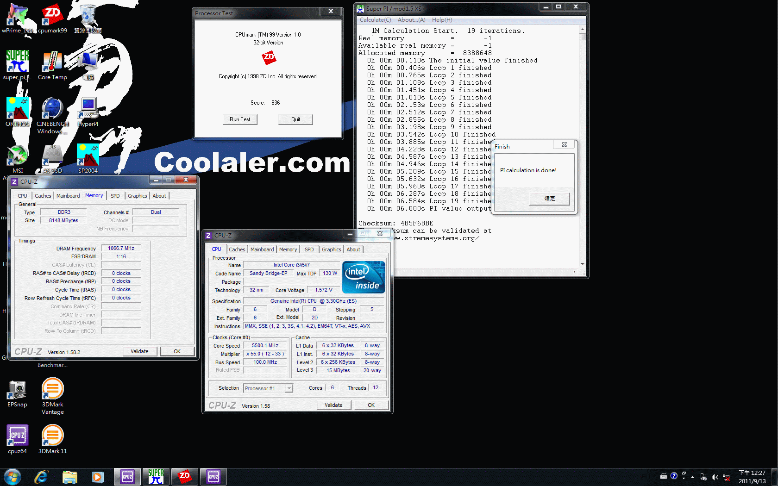Open the Computer desktop icon

tap(88, 65)
